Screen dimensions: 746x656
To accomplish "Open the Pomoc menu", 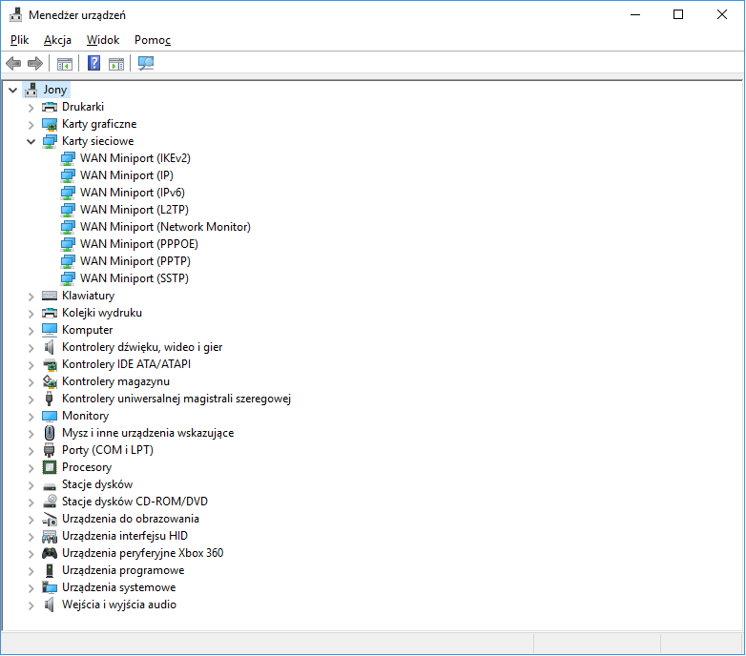I will (x=153, y=40).
